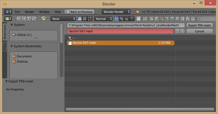Toggle file filtering funnel
Screen dimensions: 218x114
[145, 19]
